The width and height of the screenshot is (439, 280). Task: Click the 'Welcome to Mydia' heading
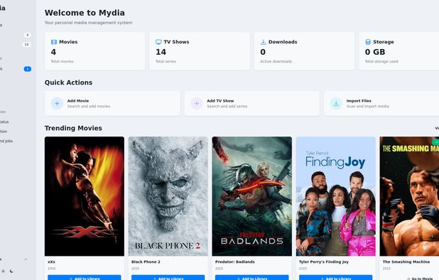pos(85,13)
